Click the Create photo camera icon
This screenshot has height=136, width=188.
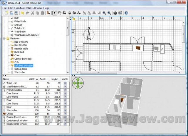[x=115, y=13]
